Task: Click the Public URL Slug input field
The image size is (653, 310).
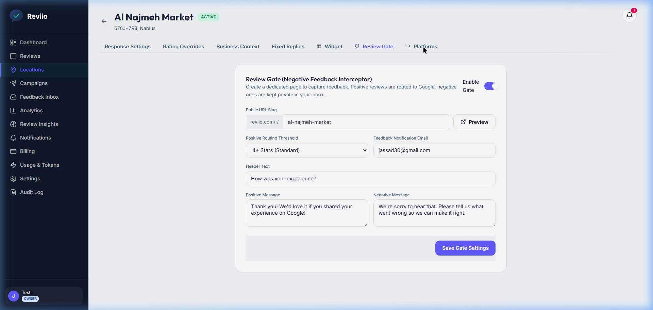Action: tap(366, 122)
